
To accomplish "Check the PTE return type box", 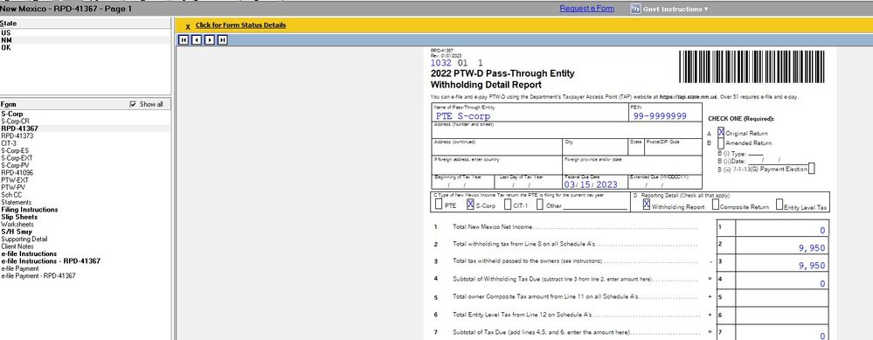I will tap(439, 205).
